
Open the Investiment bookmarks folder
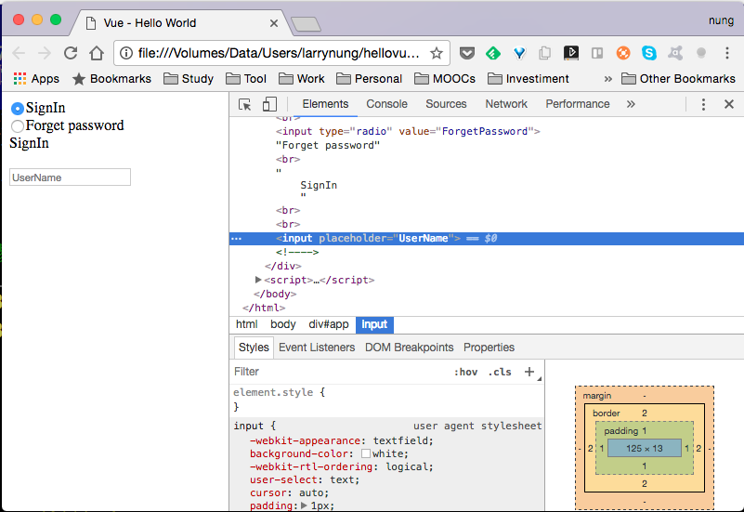pos(529,79)
